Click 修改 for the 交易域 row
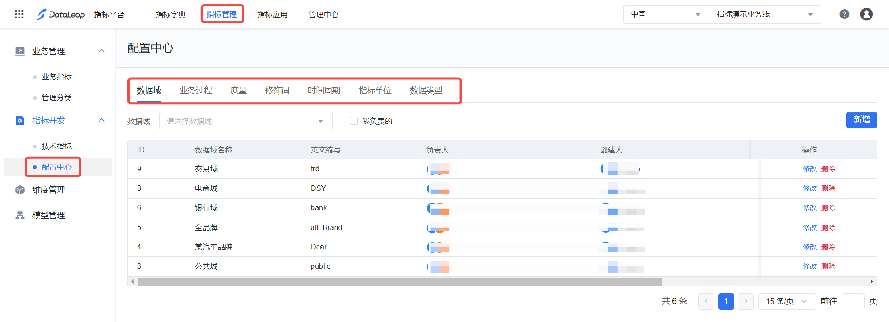 point(809,169)
